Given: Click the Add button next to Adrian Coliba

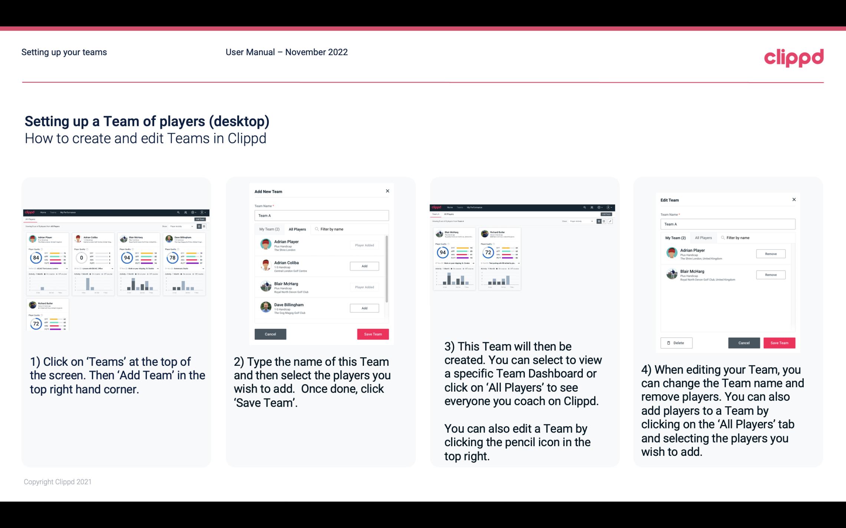Looking at the screenshot, I should point(364,265).
